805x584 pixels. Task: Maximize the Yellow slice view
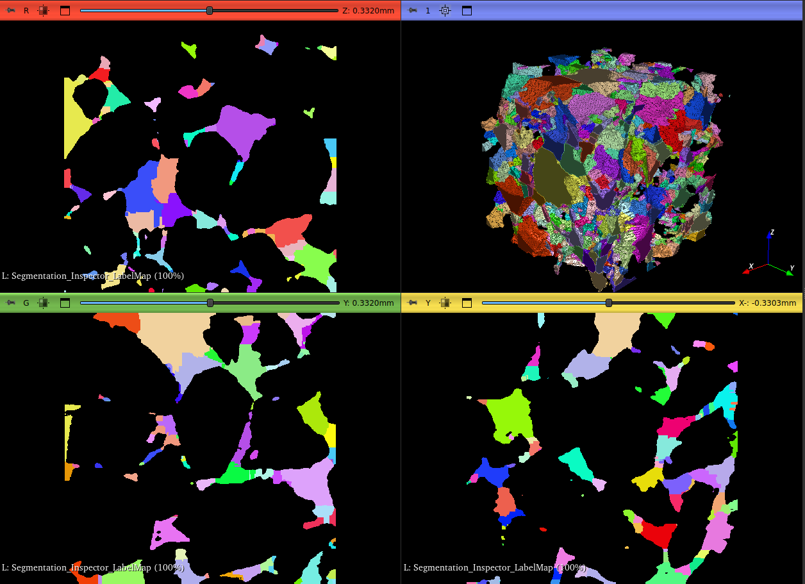pyautogui.click(x=467, y=303)
